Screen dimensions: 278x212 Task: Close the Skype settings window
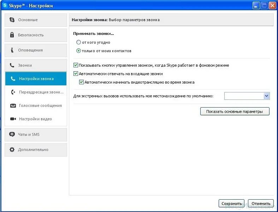click(x=272, y=6)
